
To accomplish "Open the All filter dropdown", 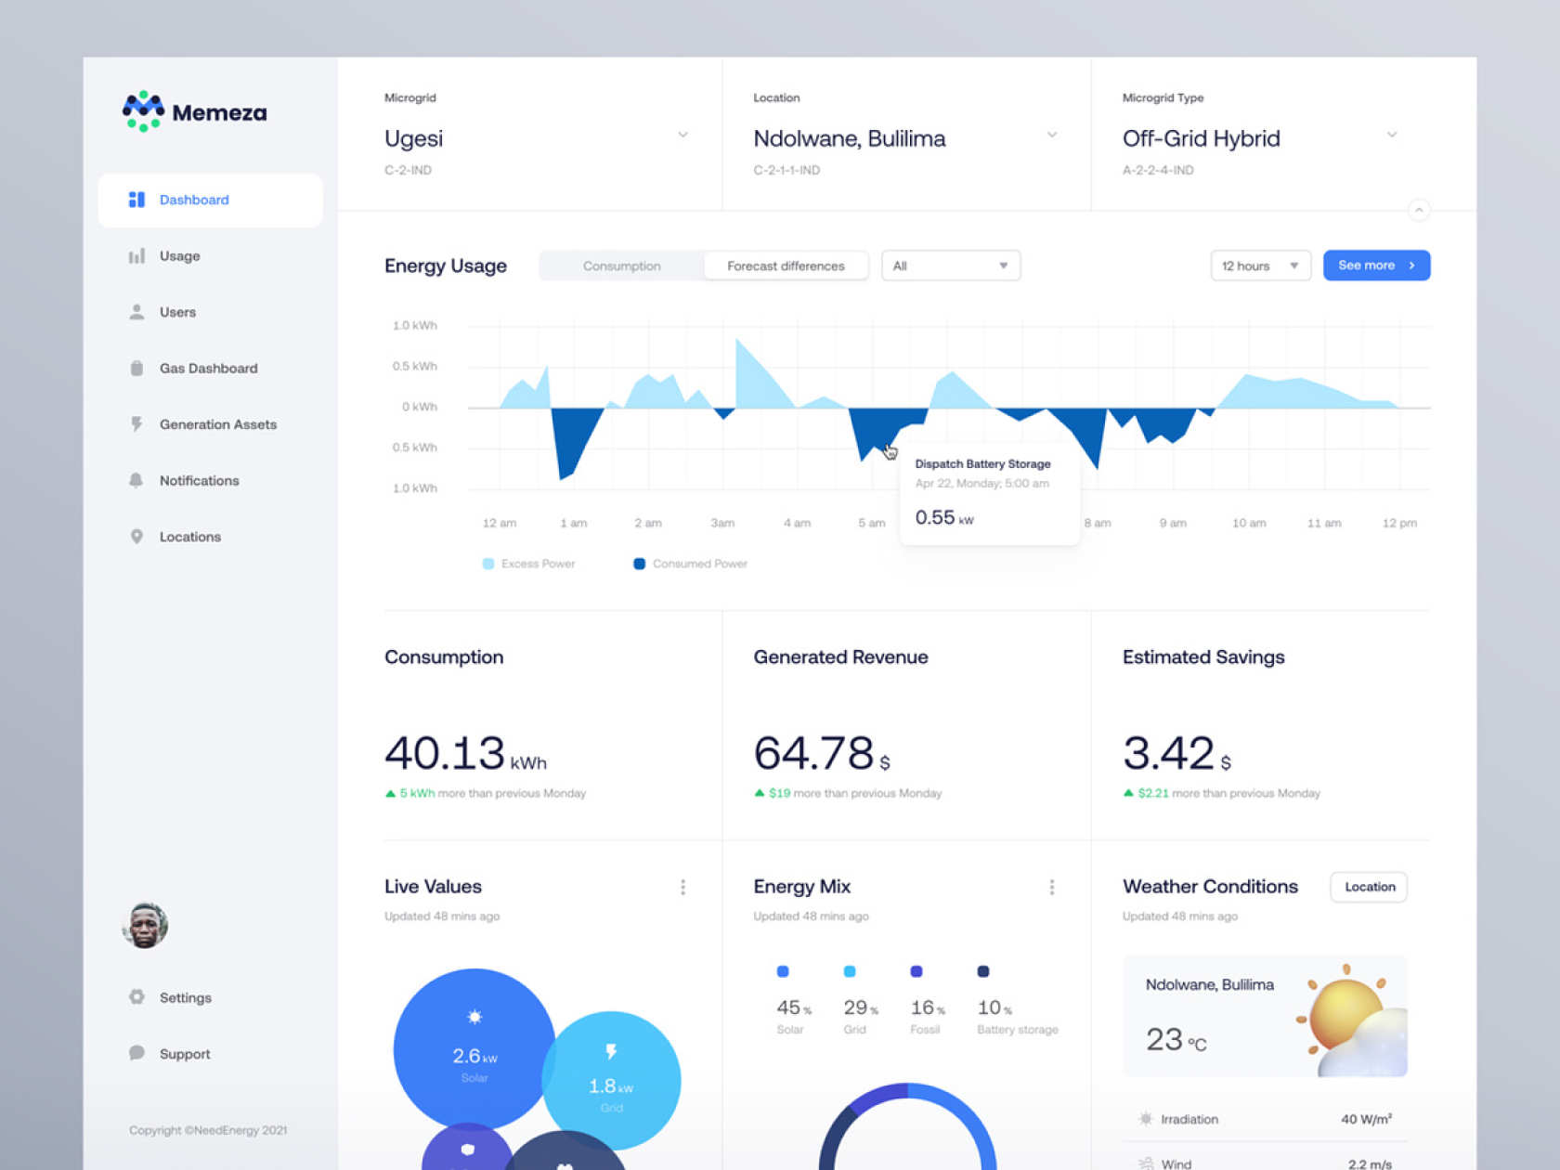I will click(x=951, y=266).
